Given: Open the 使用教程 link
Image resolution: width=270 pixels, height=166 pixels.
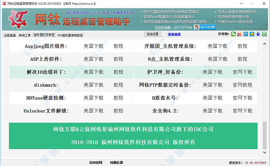Looking at the screenshot, I should (174, 35).
